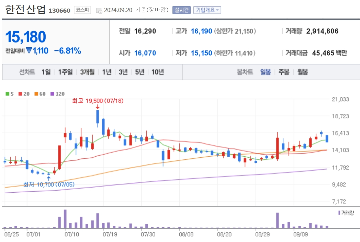
Task: Click the high price value 16,190
Action: (202, 31)
